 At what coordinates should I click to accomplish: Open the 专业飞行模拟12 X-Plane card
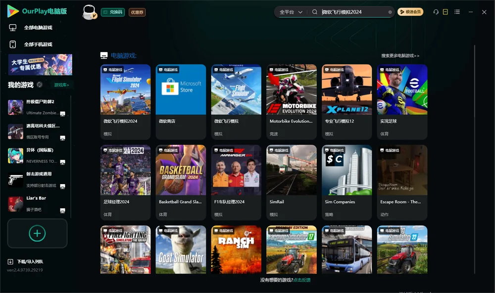(346, 101)
